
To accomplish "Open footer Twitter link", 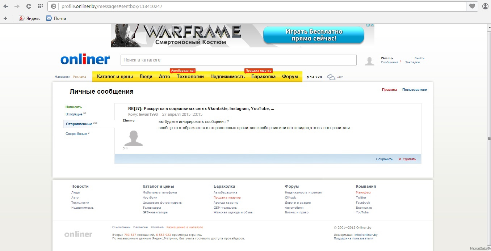I will point(361,197).
